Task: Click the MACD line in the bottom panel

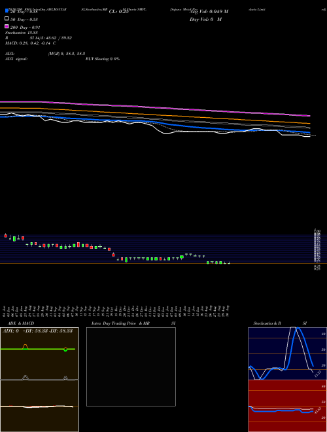Action: 37,406
